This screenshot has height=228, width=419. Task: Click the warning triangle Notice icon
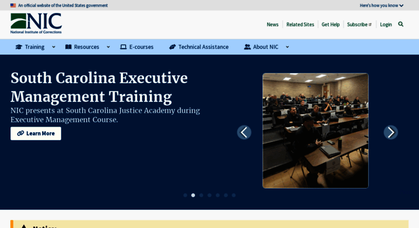24,226
